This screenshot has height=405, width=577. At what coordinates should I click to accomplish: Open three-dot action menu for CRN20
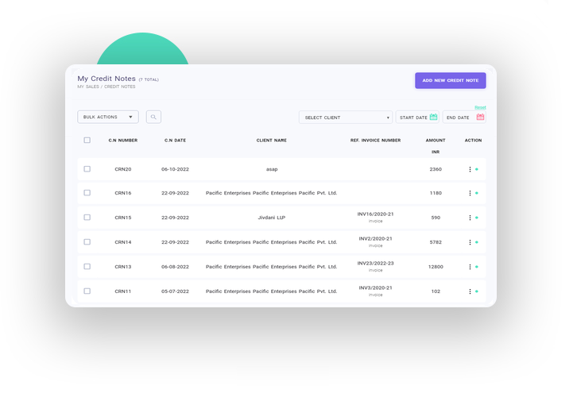(x=470, y=169)
